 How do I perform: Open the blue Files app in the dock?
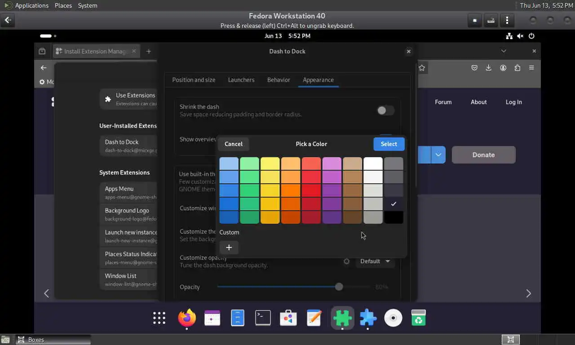(238, 318)
